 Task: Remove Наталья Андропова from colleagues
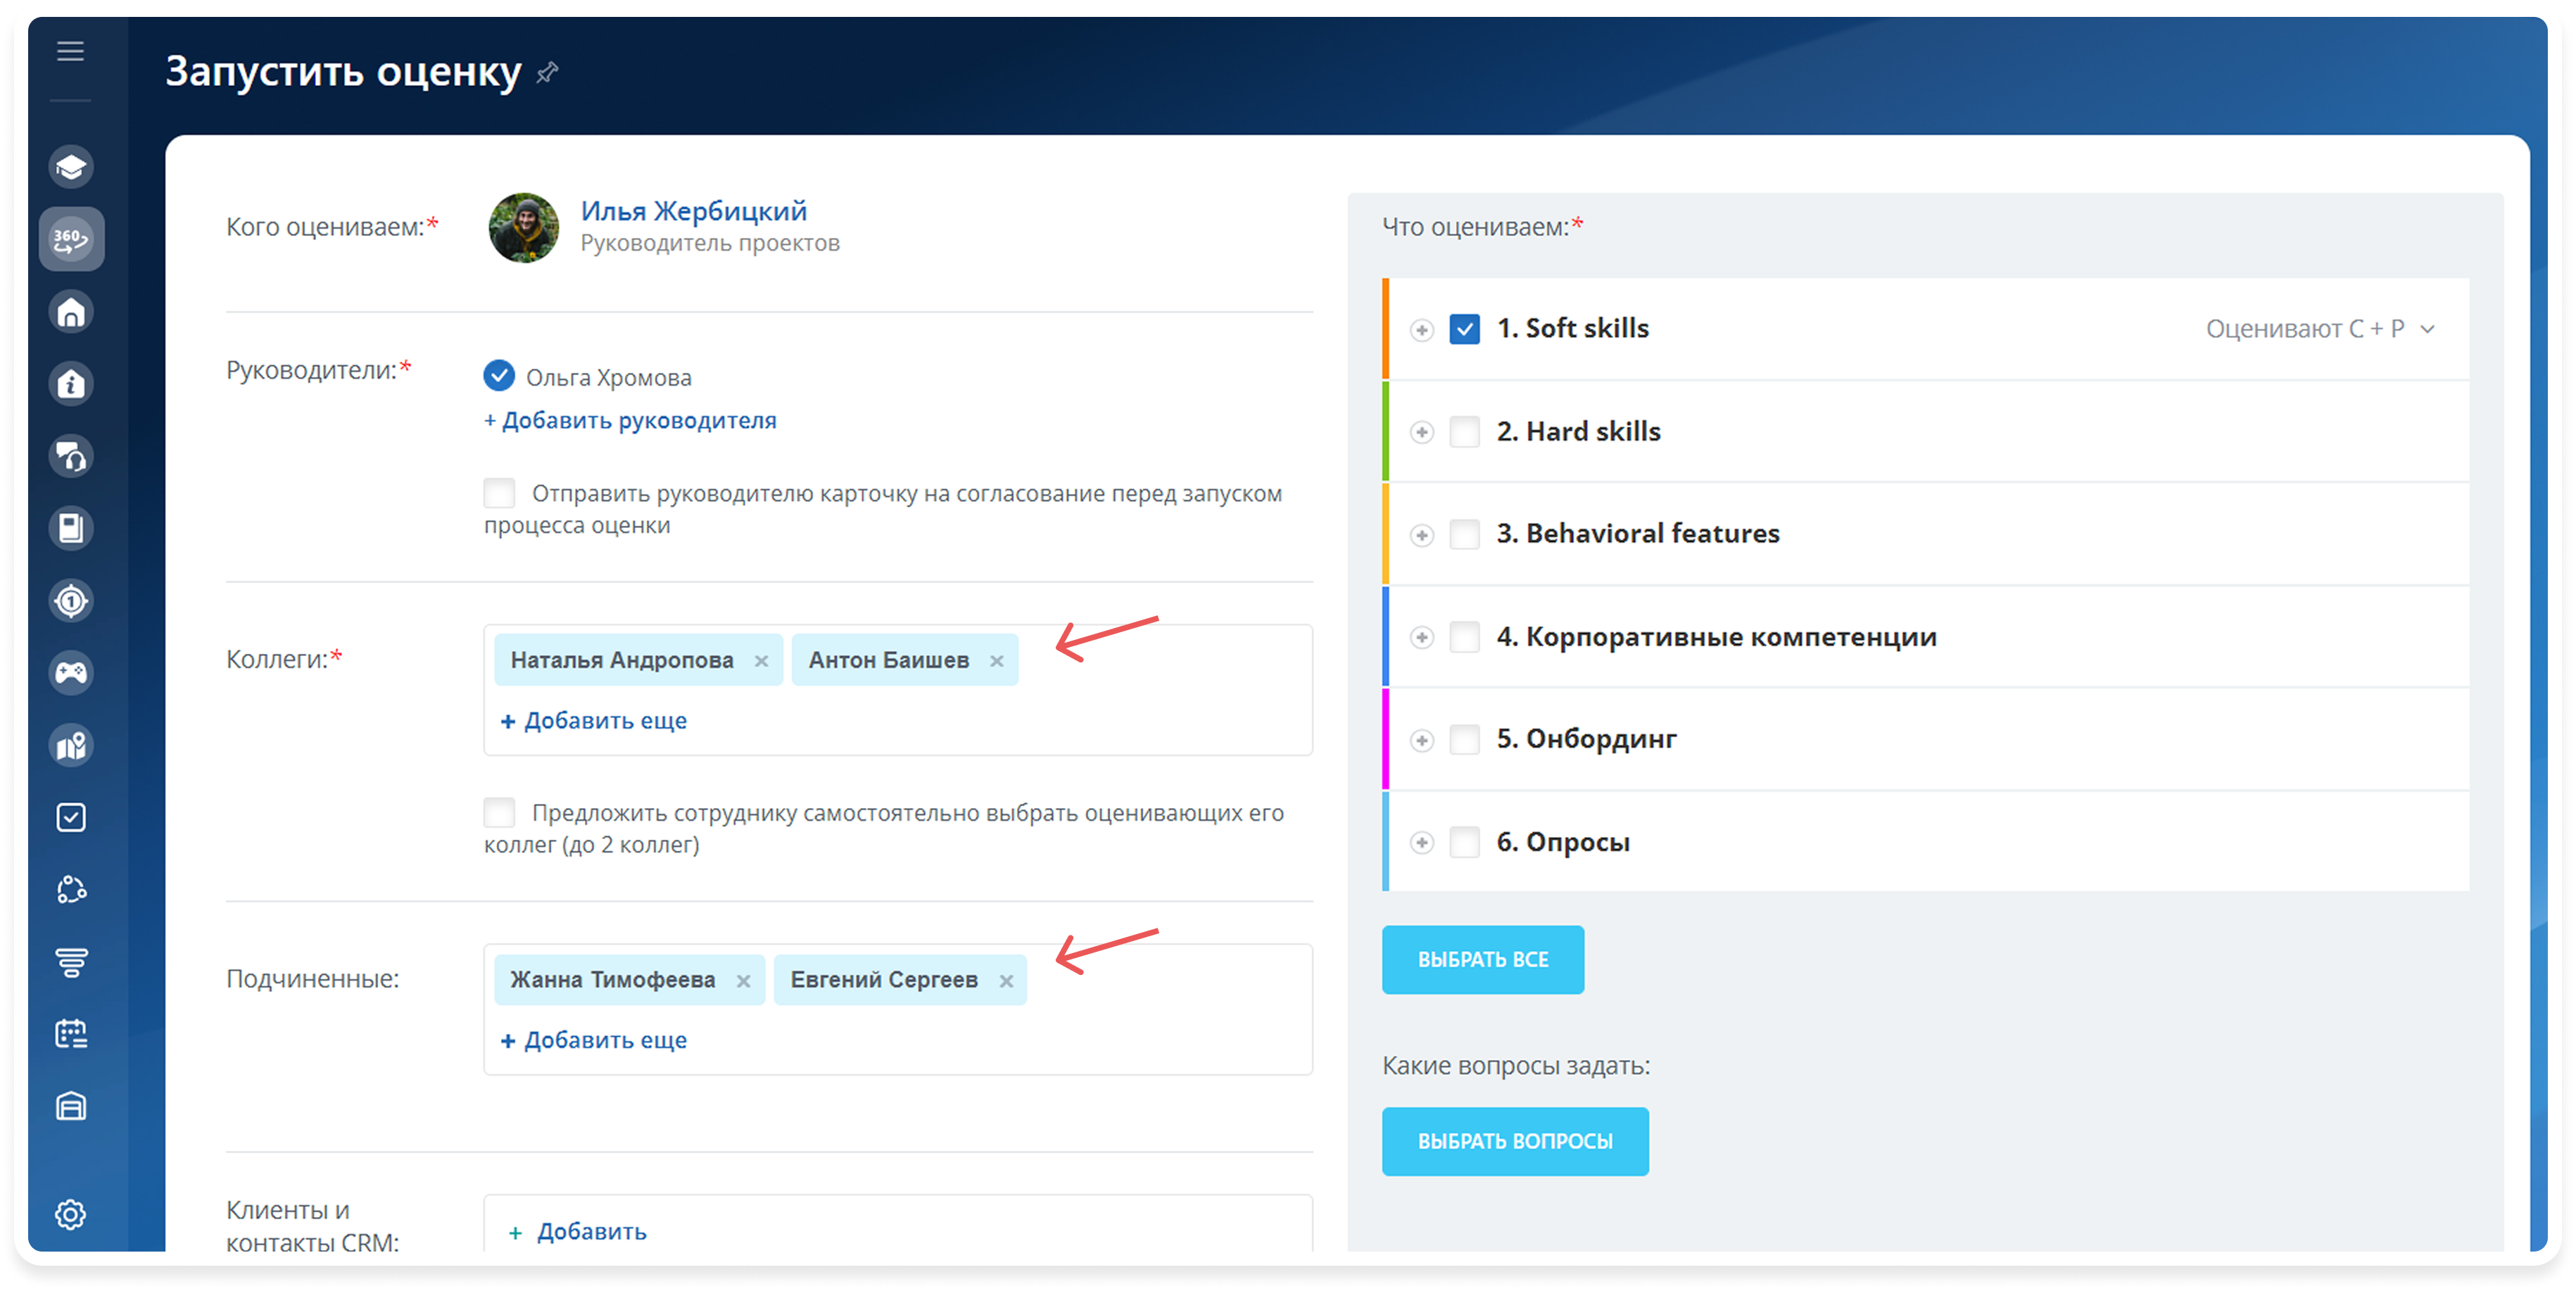coord(761,661)
